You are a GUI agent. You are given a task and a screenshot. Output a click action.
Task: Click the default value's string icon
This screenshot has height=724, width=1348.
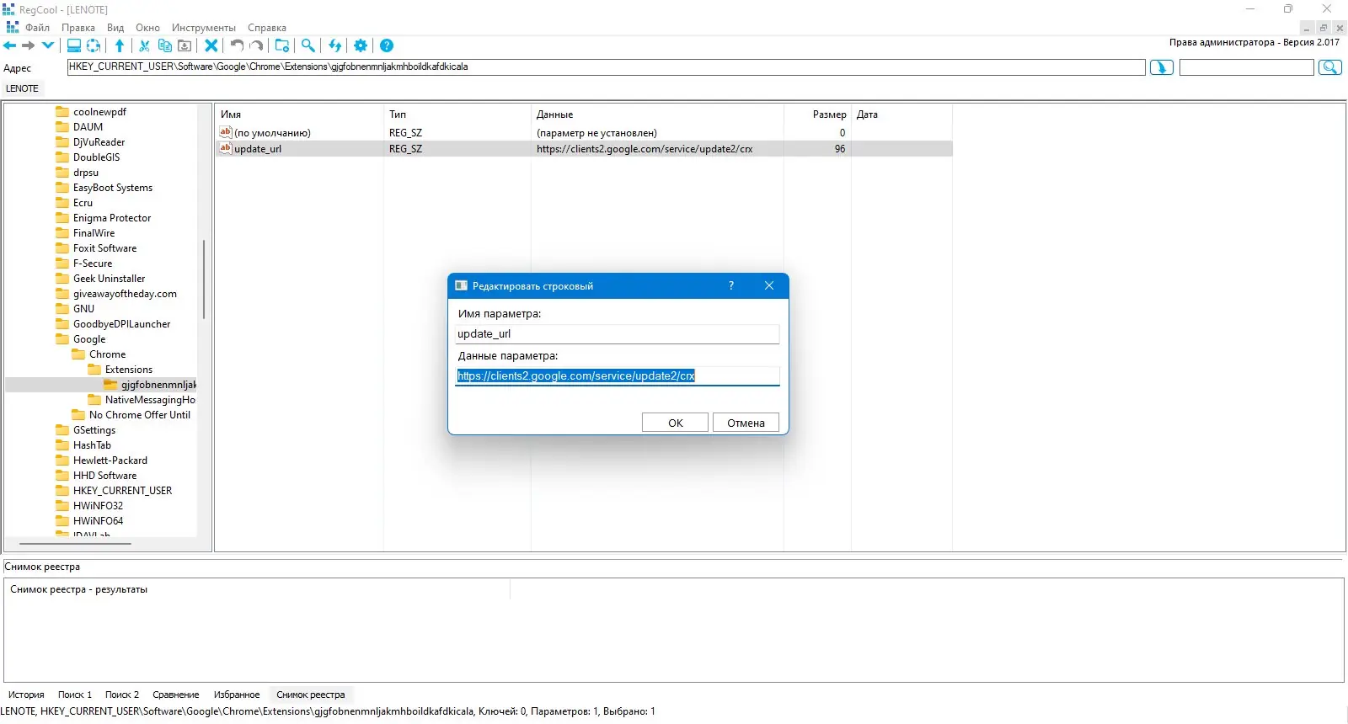225,132
